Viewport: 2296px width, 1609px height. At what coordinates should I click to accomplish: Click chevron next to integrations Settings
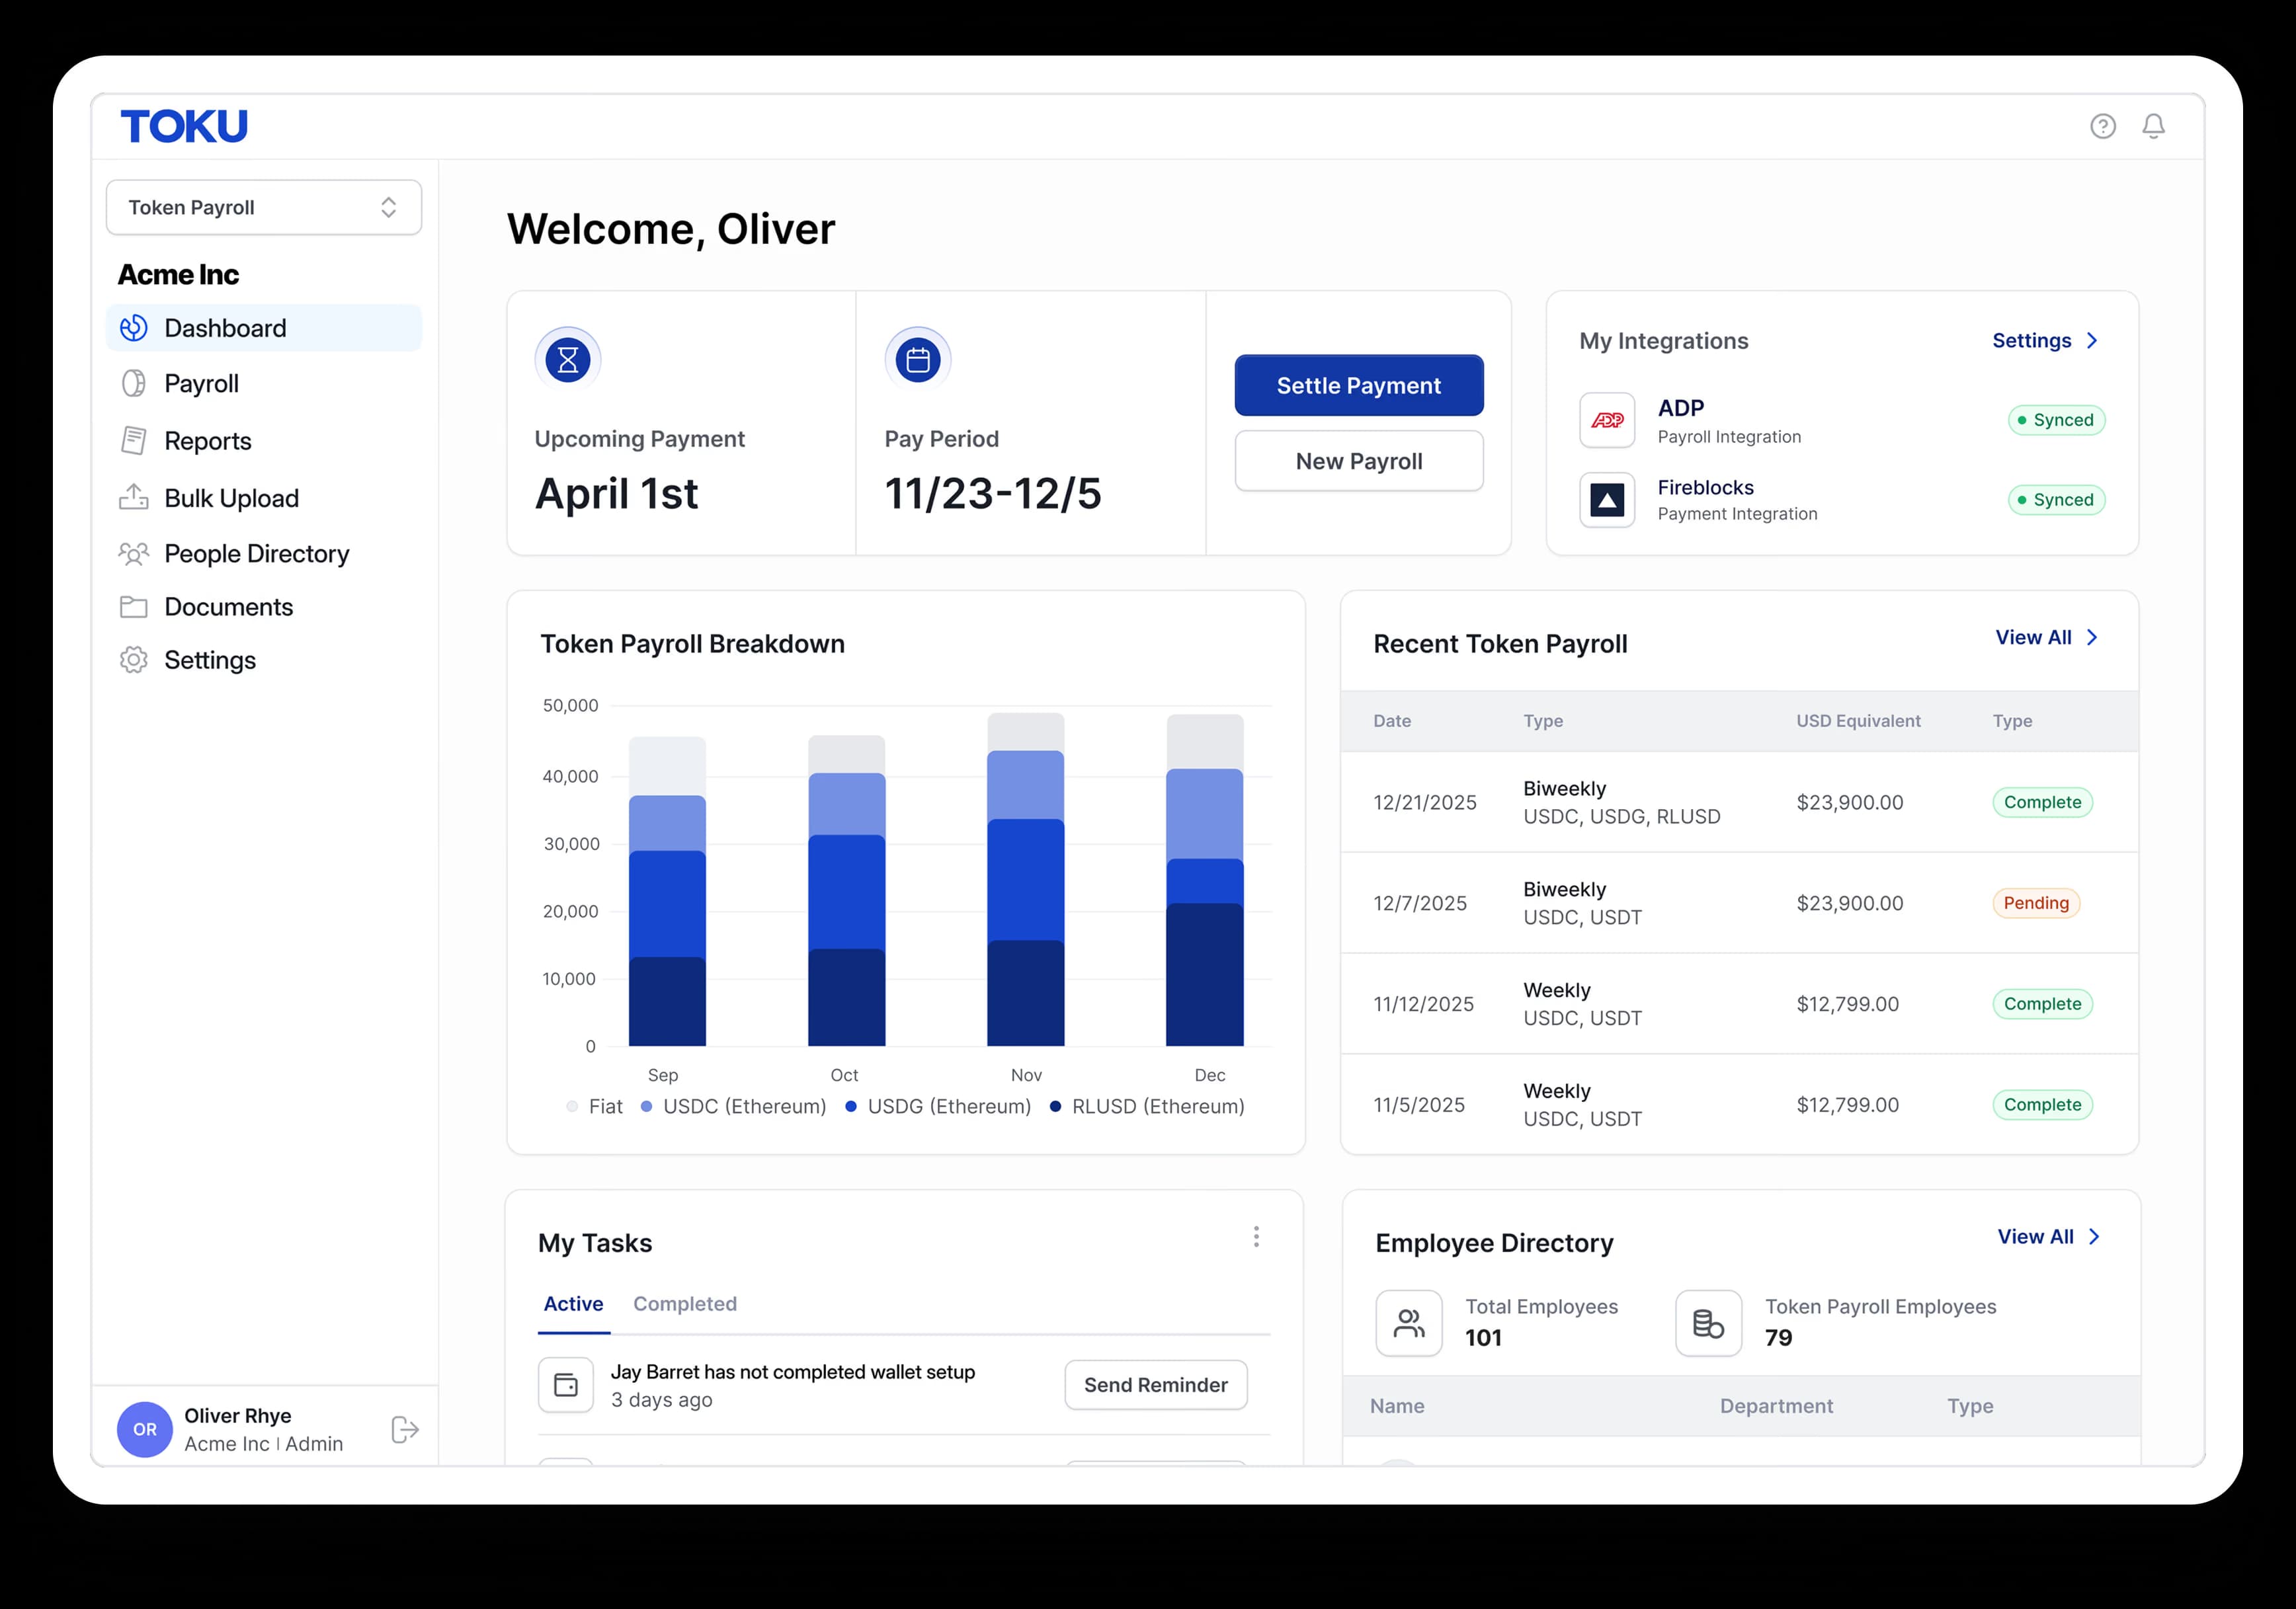[x=2092, y=341]
